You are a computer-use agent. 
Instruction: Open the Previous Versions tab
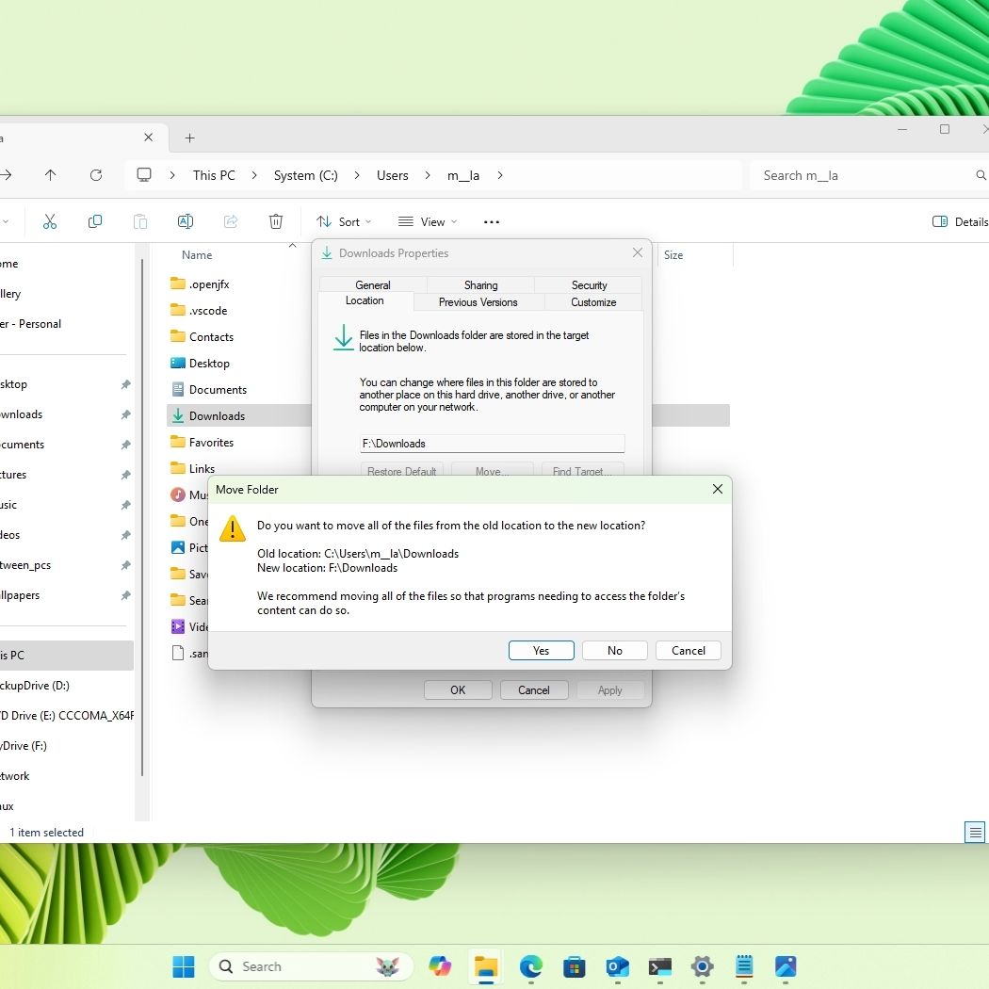[478, 302]
